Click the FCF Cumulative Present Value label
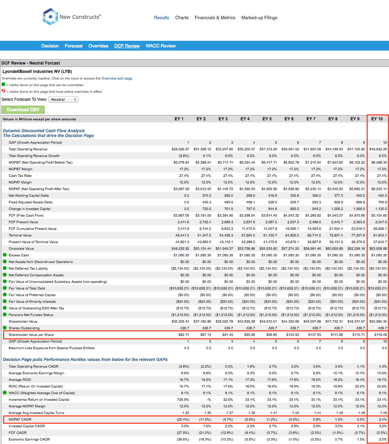The width and height of the screenshot is (389, 444). [x=32, y=228]
